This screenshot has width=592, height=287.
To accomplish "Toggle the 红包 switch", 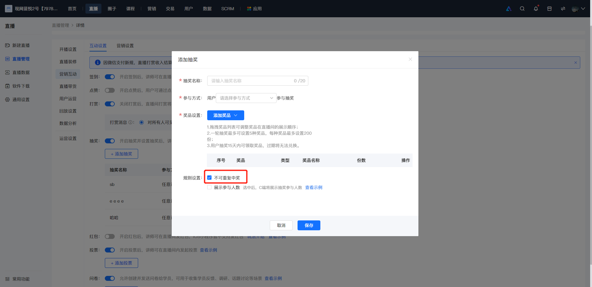I will coord(110,236).
